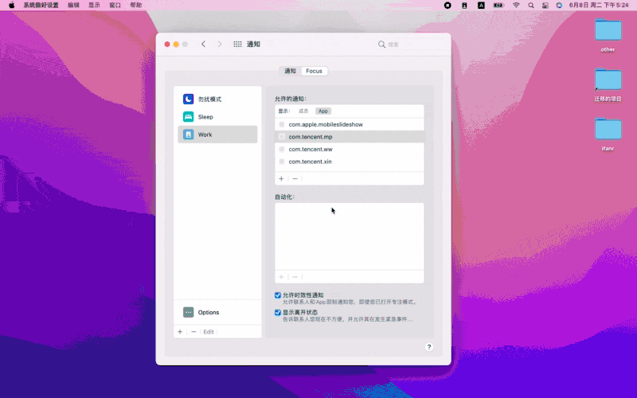
Task: Select com.apple.mobileslideshow row text
Action: 326,124
